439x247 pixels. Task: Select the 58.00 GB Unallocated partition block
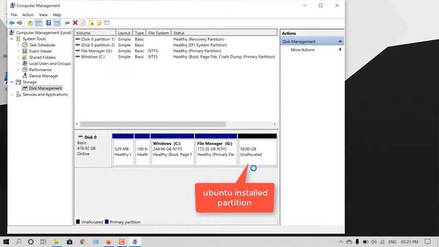tap(257, 150)
